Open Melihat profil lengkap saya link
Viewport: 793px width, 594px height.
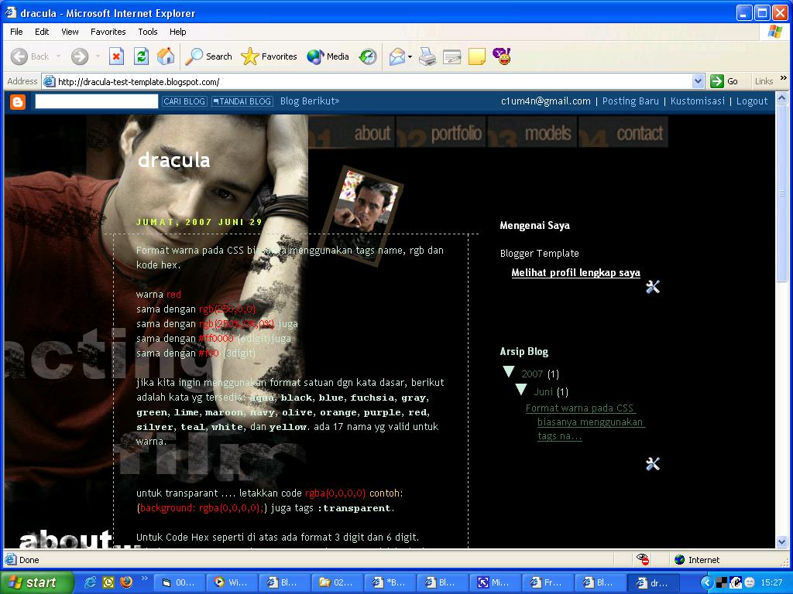[x=575, y=273]
